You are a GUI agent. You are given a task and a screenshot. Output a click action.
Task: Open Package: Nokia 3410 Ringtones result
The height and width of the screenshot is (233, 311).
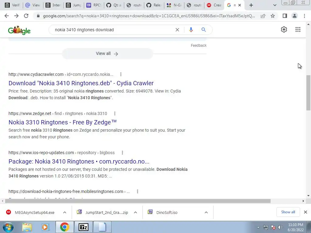click(79, 161)
